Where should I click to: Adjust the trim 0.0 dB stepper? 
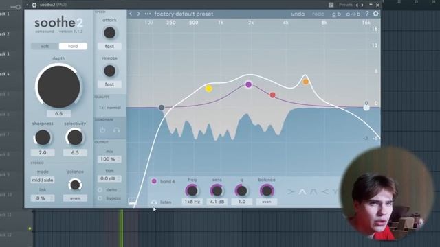point(109,178)
